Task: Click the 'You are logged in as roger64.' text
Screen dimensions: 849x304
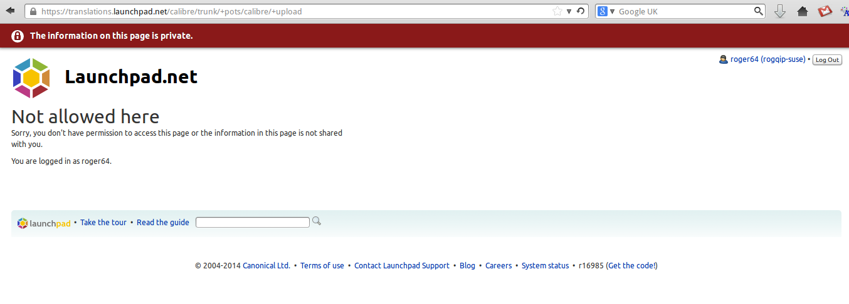Action: pyautogui.click(x=61, y=161)
